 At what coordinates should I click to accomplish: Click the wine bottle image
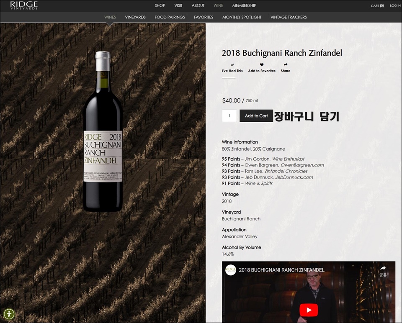pyautogui.click(x=103, y=131)
